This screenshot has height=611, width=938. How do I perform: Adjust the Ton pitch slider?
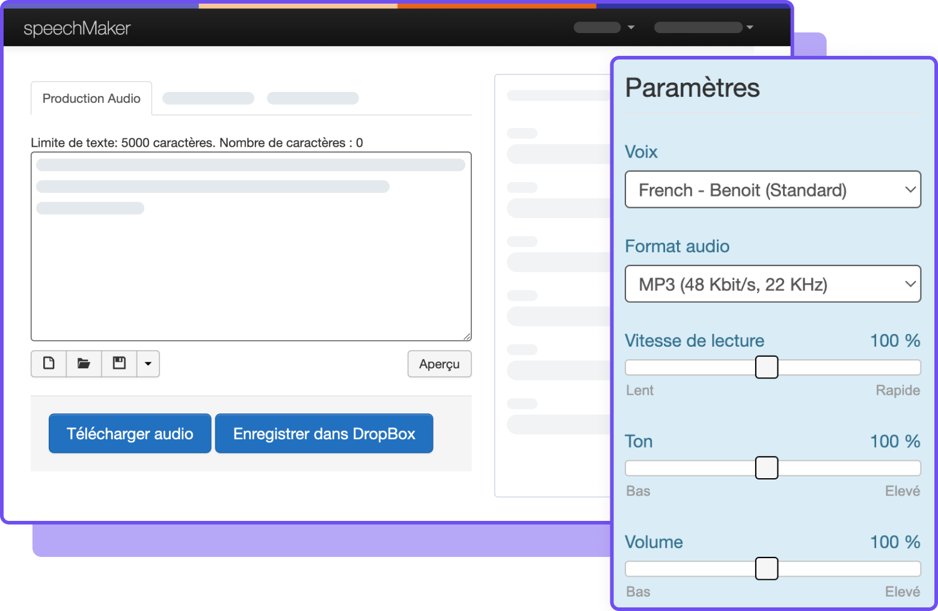click(767, 468)
